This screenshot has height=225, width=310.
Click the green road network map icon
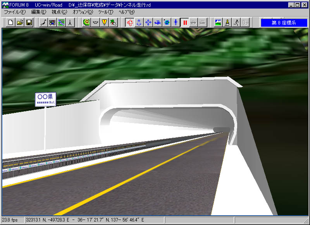coord(61,22)
